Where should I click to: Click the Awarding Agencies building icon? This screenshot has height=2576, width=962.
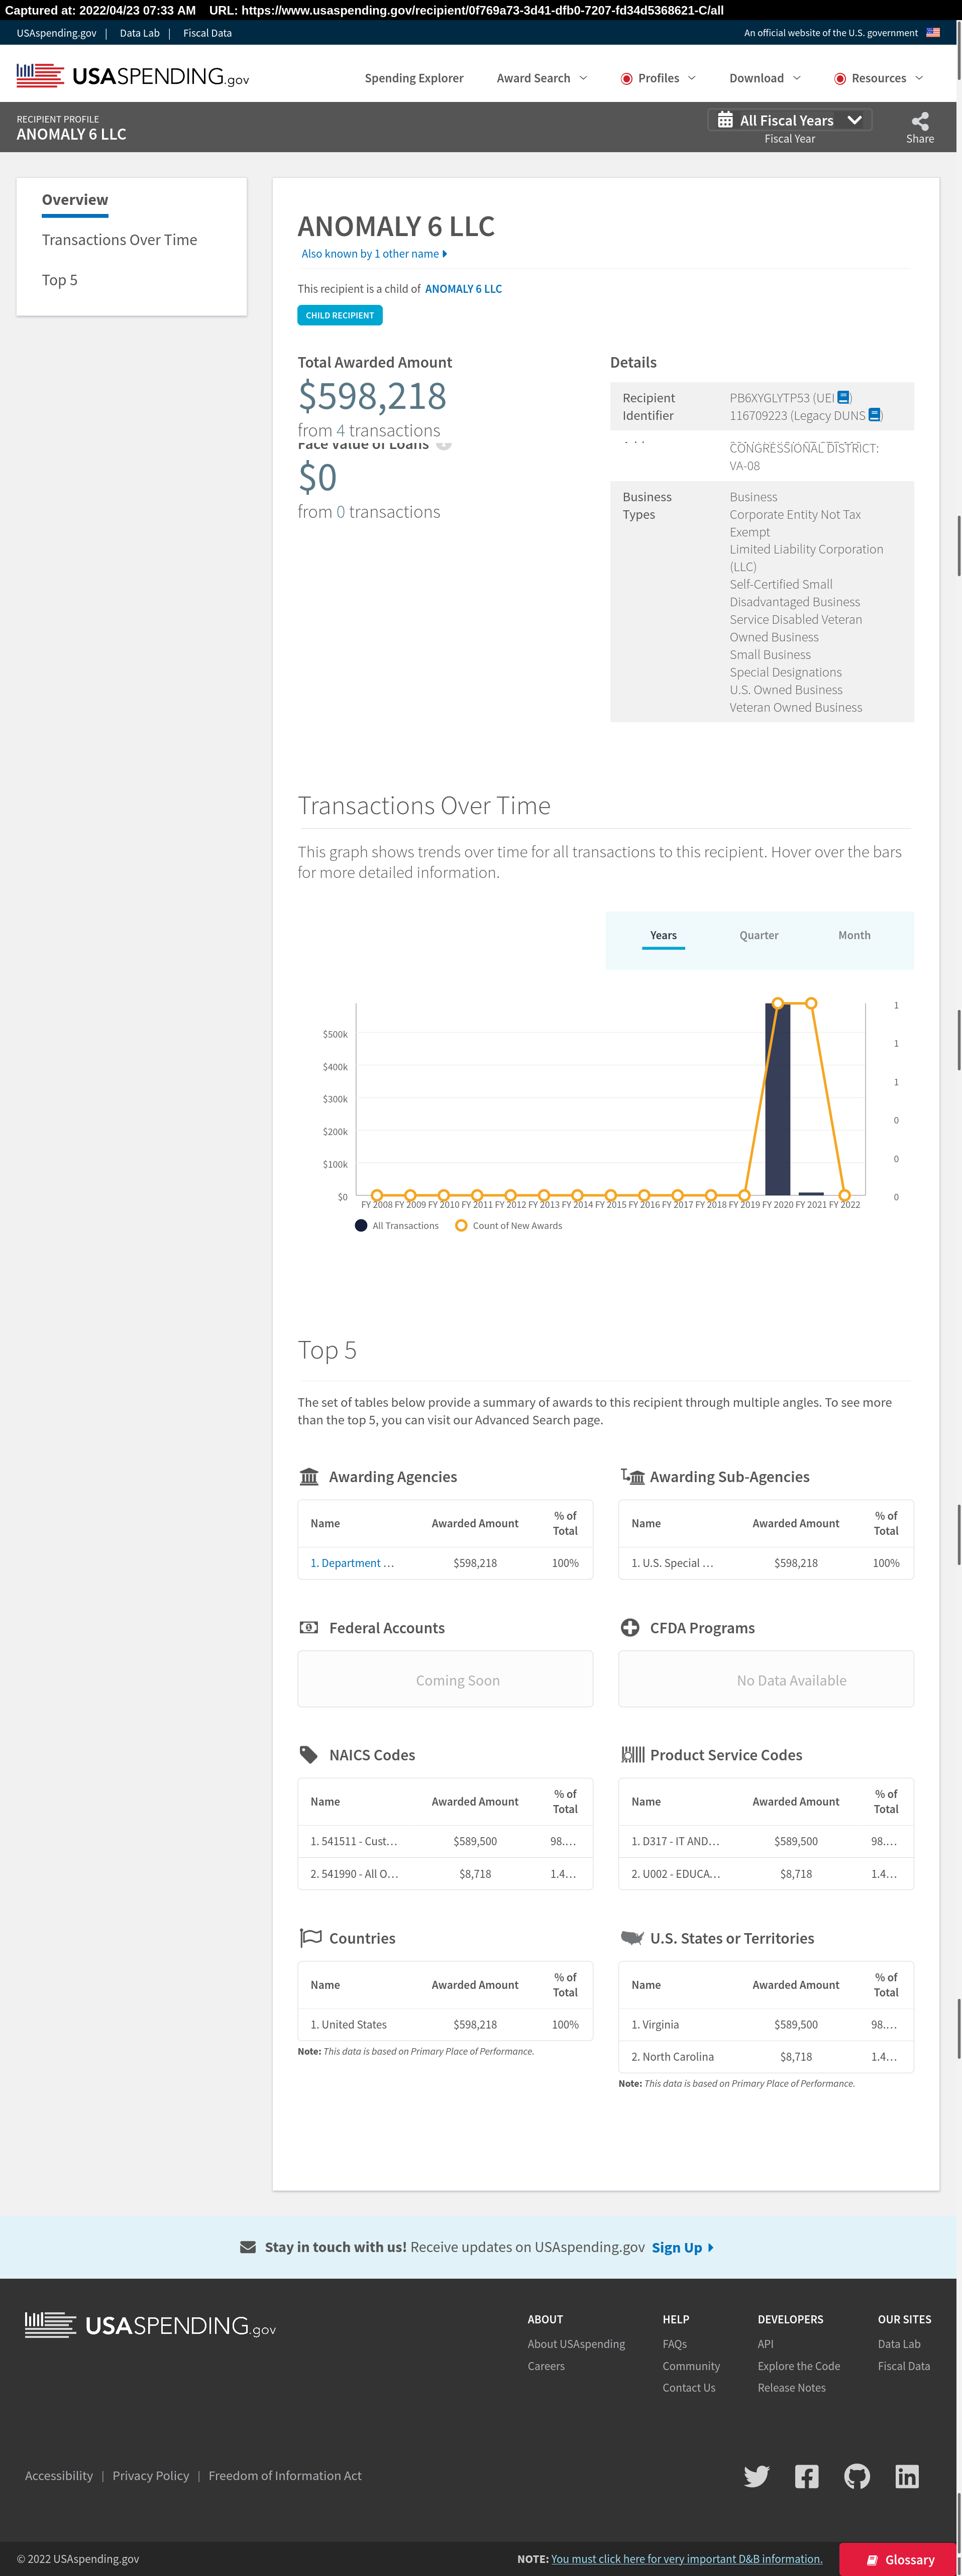[309, 1476]
